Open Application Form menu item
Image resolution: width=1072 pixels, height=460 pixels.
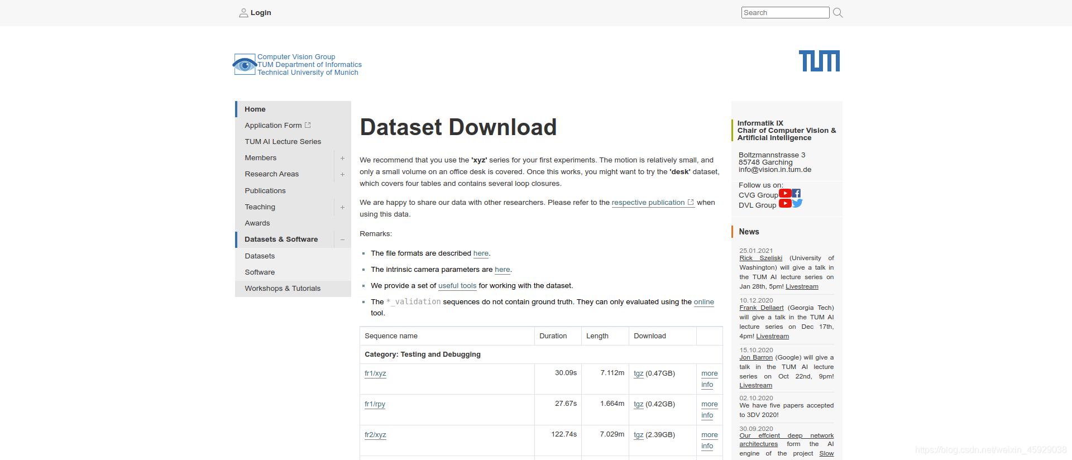pyautogui.click(x=273, y=126)
